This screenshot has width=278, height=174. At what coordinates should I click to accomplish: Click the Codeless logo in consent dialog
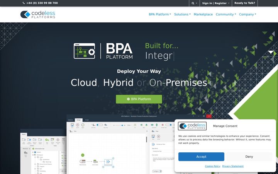(192, 126)
